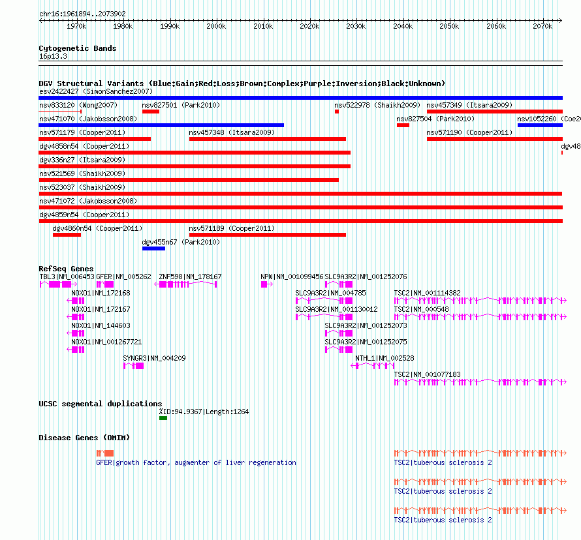The image size is (581, 540).
Task: Click the nsv571190 (Cooper2011) variant label
Action: click(x=469, y=132)
